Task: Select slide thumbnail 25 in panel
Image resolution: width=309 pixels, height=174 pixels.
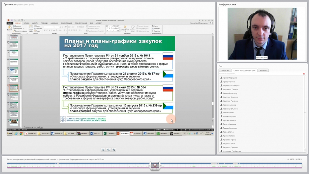Action: click(14, 114)
